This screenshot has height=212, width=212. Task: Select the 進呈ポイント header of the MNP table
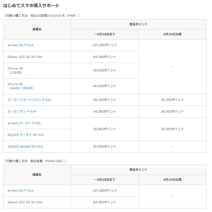tap(139, 24)
